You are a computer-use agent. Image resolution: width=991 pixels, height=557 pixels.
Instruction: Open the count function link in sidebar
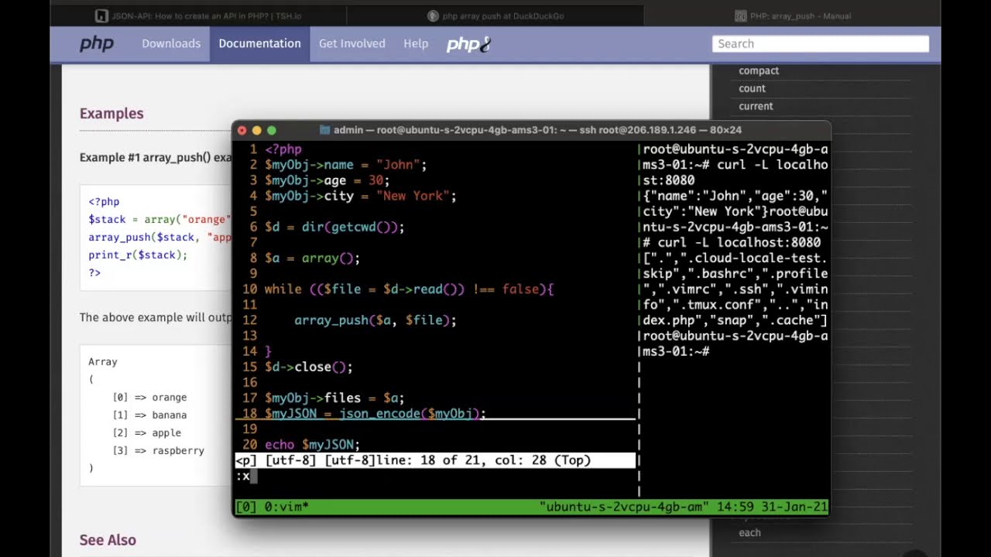752,88
